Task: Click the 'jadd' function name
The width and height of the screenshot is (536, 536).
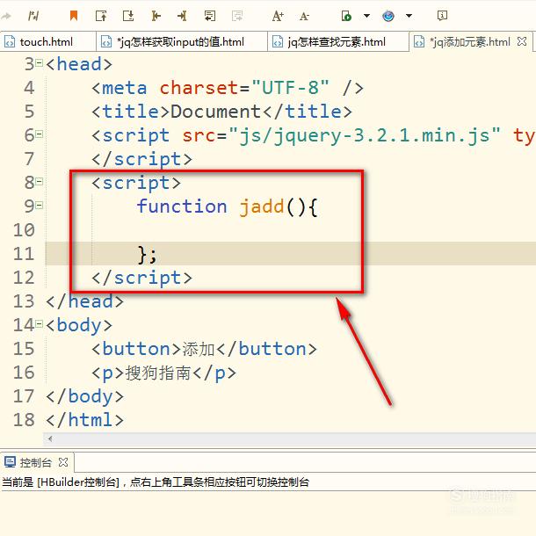Action: [x=262, y=206]
